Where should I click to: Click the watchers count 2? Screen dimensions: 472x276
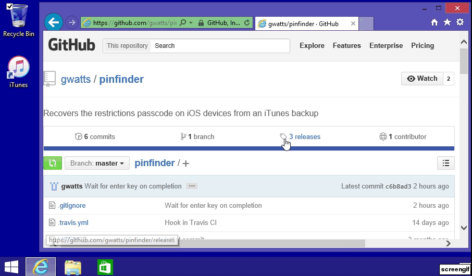pos(449,79)
